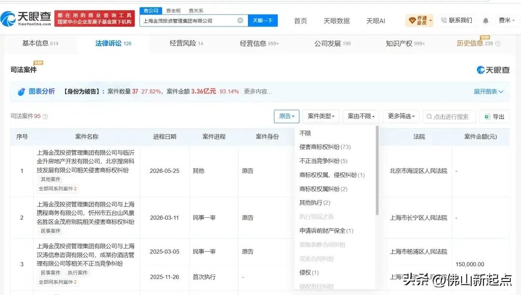521x295 pixels.
Task: Open notifications bell icon
Action: point(485,21)
